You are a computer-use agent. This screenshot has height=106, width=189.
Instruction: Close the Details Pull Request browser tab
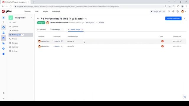pyautogui.click(x=28, y=2)
